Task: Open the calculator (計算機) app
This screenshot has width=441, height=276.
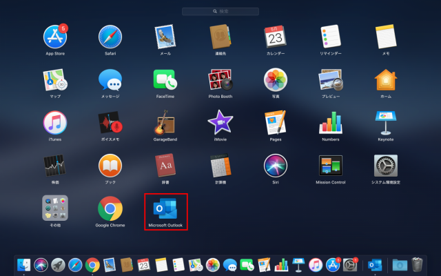Action: [220, 166]
